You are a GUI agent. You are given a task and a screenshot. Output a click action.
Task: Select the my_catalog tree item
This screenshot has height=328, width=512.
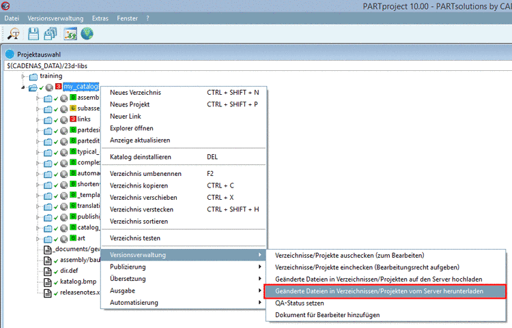pos(81,87)
